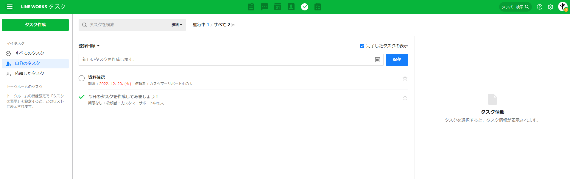Viewport: 570px width, 179px height.
Task: Click the タスク作成 button
Action: tap(35, 25)
